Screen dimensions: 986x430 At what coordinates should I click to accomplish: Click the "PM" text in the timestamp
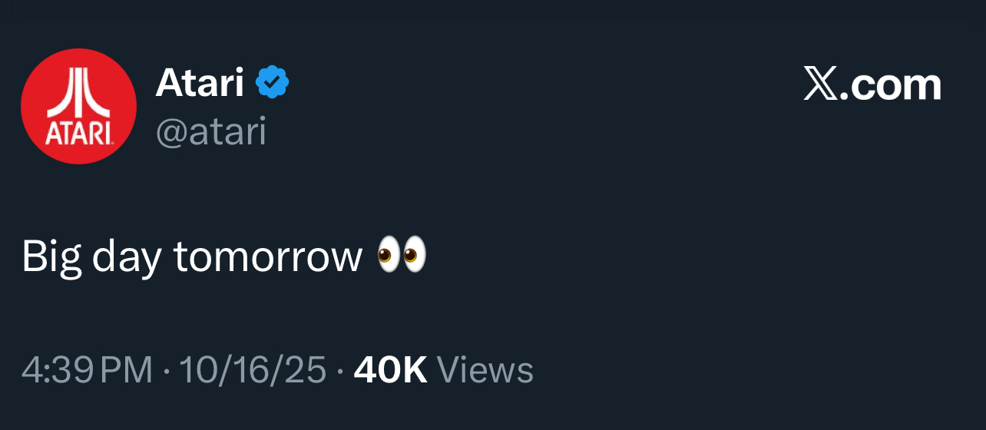[x=127, y=370]
